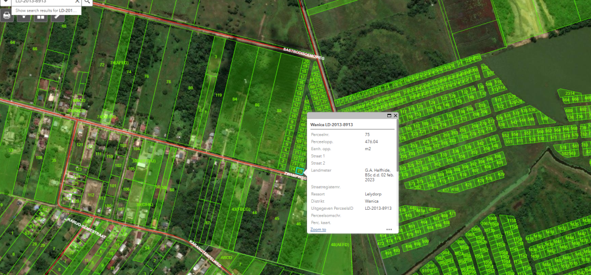The image size is (591, 275).
Task: Click parcel 108 on the map
Action: (x=39, y=157)
